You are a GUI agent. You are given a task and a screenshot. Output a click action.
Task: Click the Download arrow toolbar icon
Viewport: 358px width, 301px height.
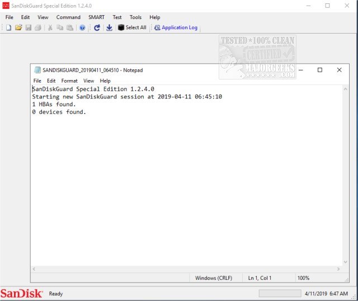pos(110,27)
